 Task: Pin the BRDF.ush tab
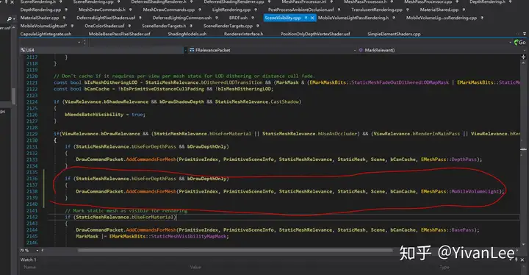point(252,18)
